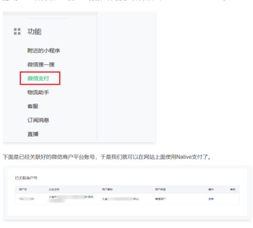Viewport: 253px width, 228px height.
Task: Click the 商户号 column header
Action: pyautogui.click(x=23, y=190)
